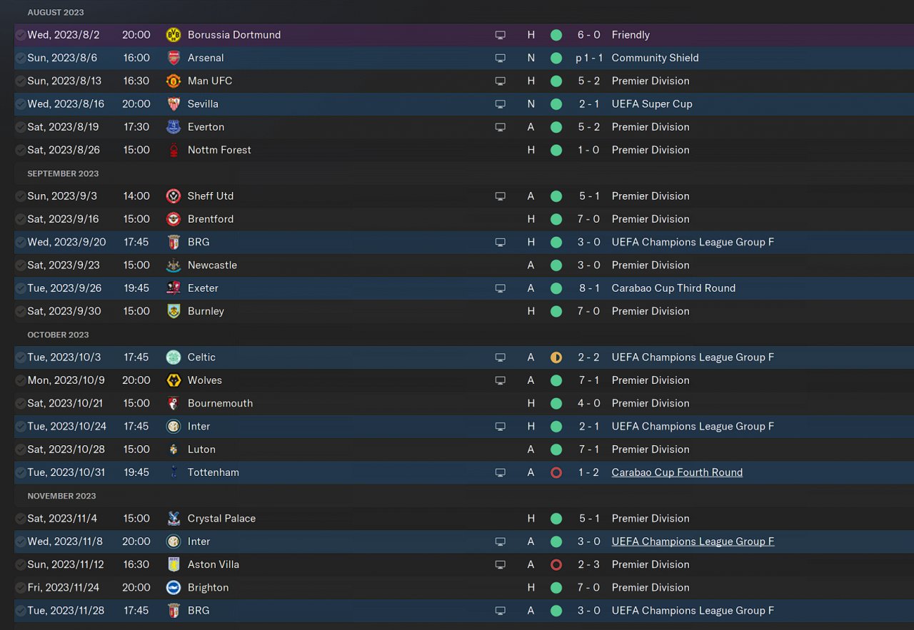Click the draw result indicator for Celtic
This screenshot has height=630, width=914.
tap(556, 357)
